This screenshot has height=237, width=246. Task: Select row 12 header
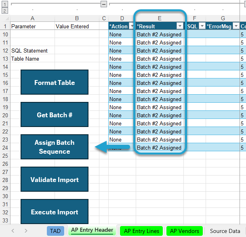[5, 51]
